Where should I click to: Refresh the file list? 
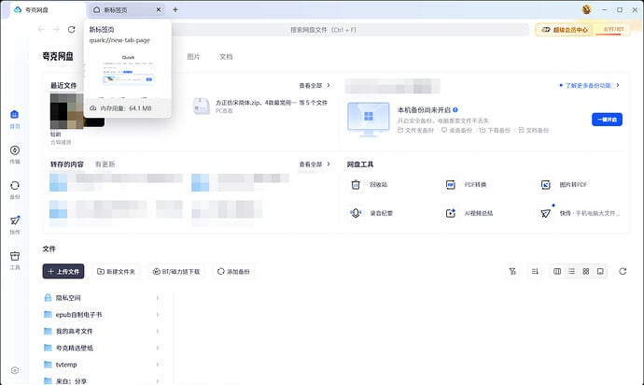point(623,272)
